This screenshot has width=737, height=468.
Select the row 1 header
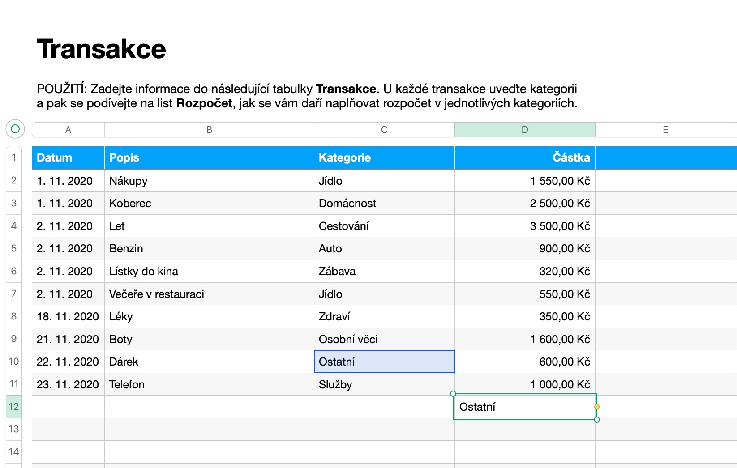click(x=14, y=157)
